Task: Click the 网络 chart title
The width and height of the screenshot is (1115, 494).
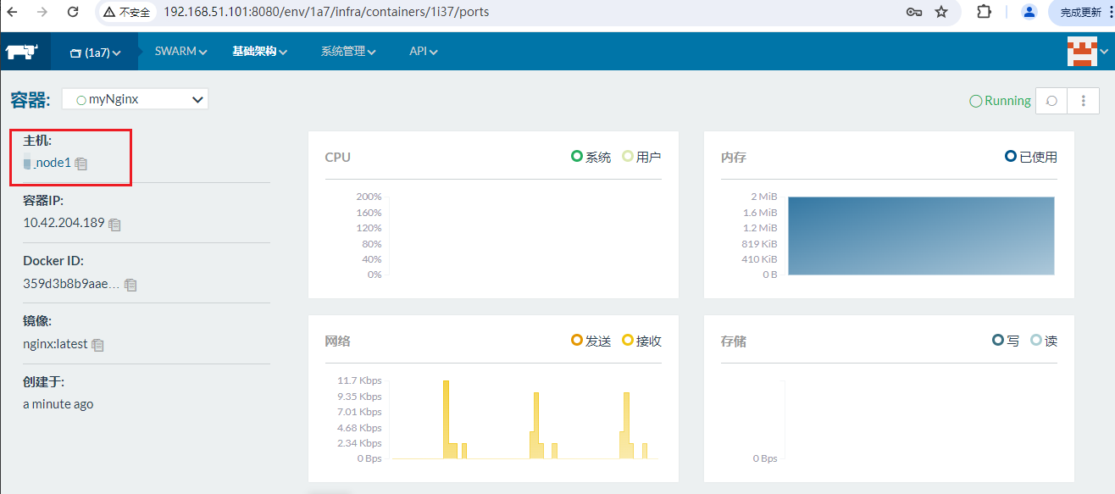Action: click(x=337, y=341)
